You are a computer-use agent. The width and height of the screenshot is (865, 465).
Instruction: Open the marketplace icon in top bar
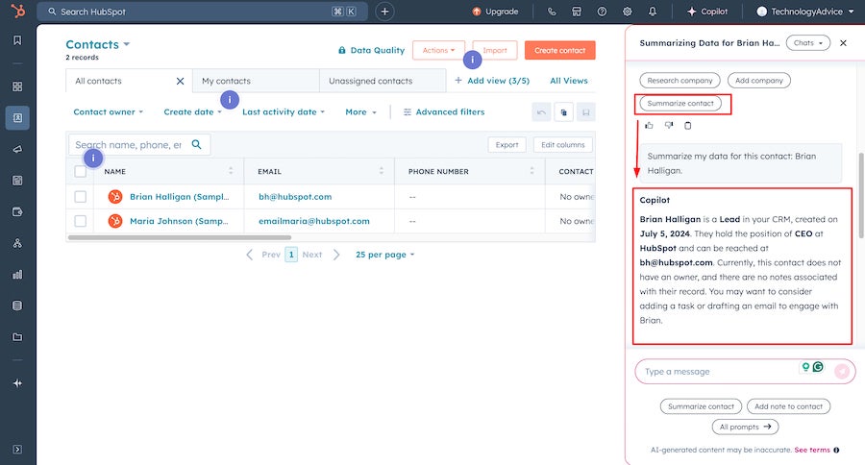coord(577,12)
